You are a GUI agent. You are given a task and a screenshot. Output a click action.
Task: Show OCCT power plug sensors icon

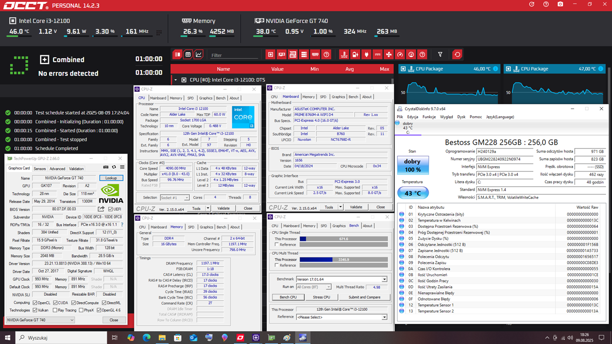point(367,54)
